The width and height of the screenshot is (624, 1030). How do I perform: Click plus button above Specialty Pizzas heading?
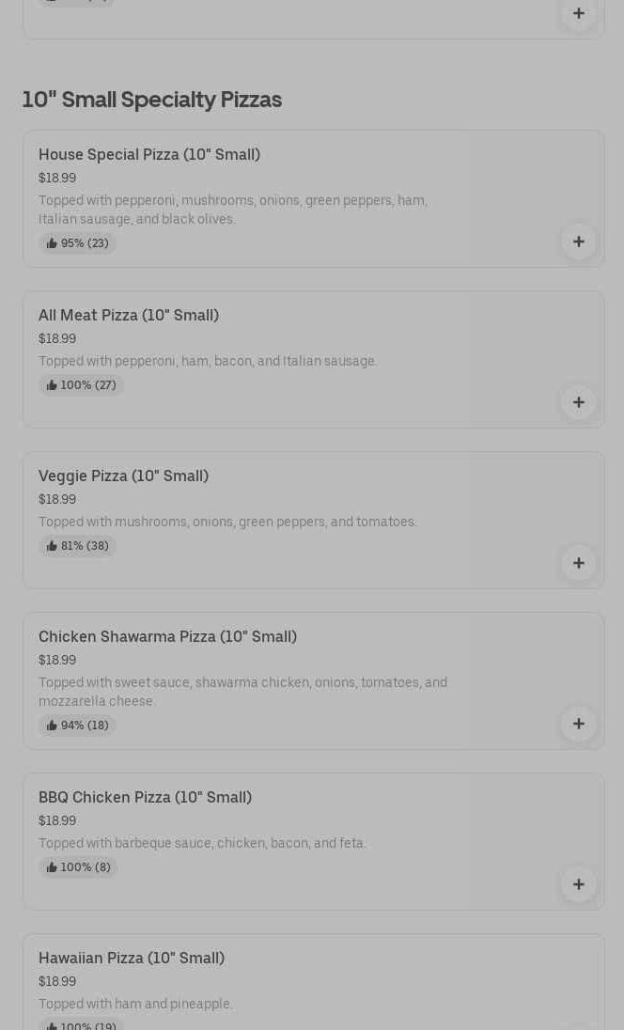pyautogui.click(x=579, y=13)
